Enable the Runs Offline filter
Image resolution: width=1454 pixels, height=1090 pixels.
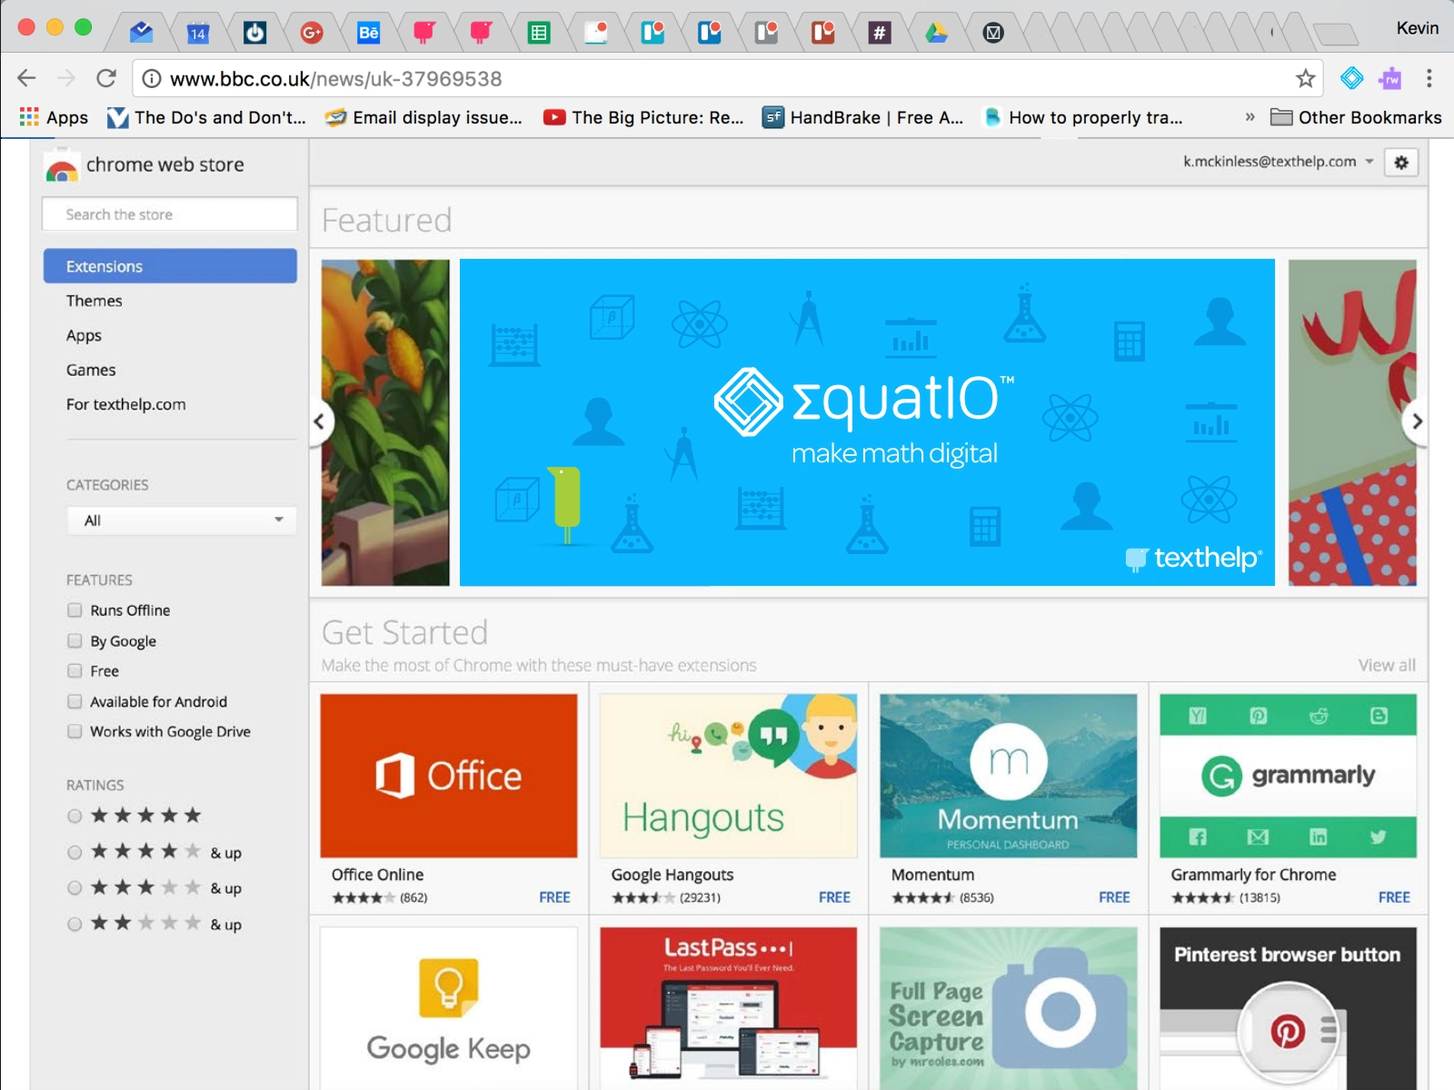[x=75, y=610]
